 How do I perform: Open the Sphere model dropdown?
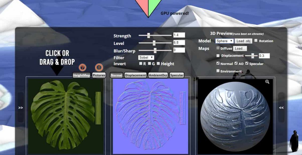[224, 41]
